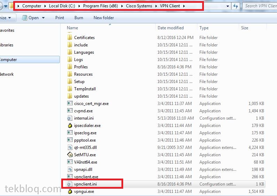Create a New folder from toolbar
The width and height of the screenshot is (277, 196).
(x=104, y=18)
